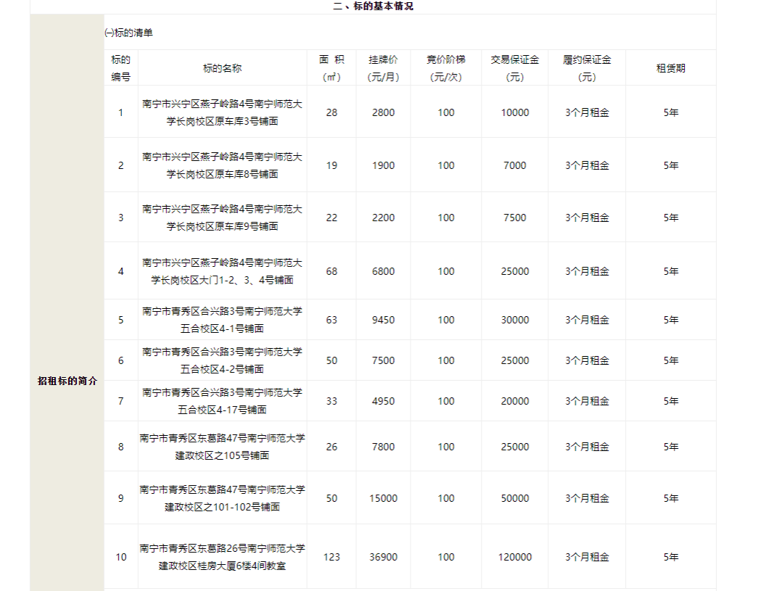Select the 二、标的基本情况 section heading
The height and width of the screenshot is (591, 766).
pyautogui.click(x=373, y=7)
